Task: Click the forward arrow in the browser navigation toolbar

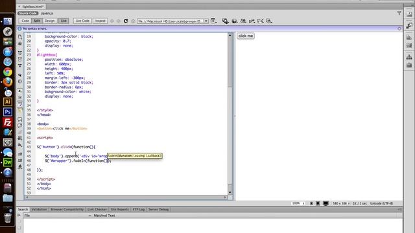Action: pyautogui.click(x=118, y=21)
